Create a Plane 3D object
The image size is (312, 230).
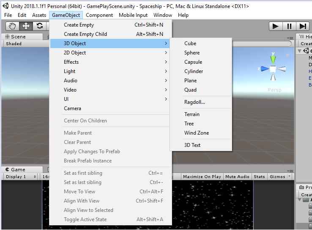(201, 81)
